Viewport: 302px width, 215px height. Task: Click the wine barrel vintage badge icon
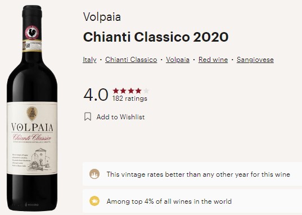pyautogui.click(x=94, y=174)
